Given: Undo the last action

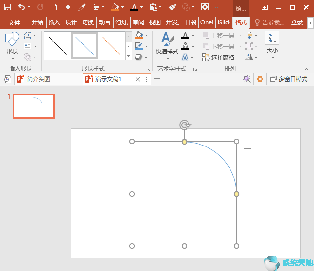Looking at the screenshot, I should coord(21,7).
